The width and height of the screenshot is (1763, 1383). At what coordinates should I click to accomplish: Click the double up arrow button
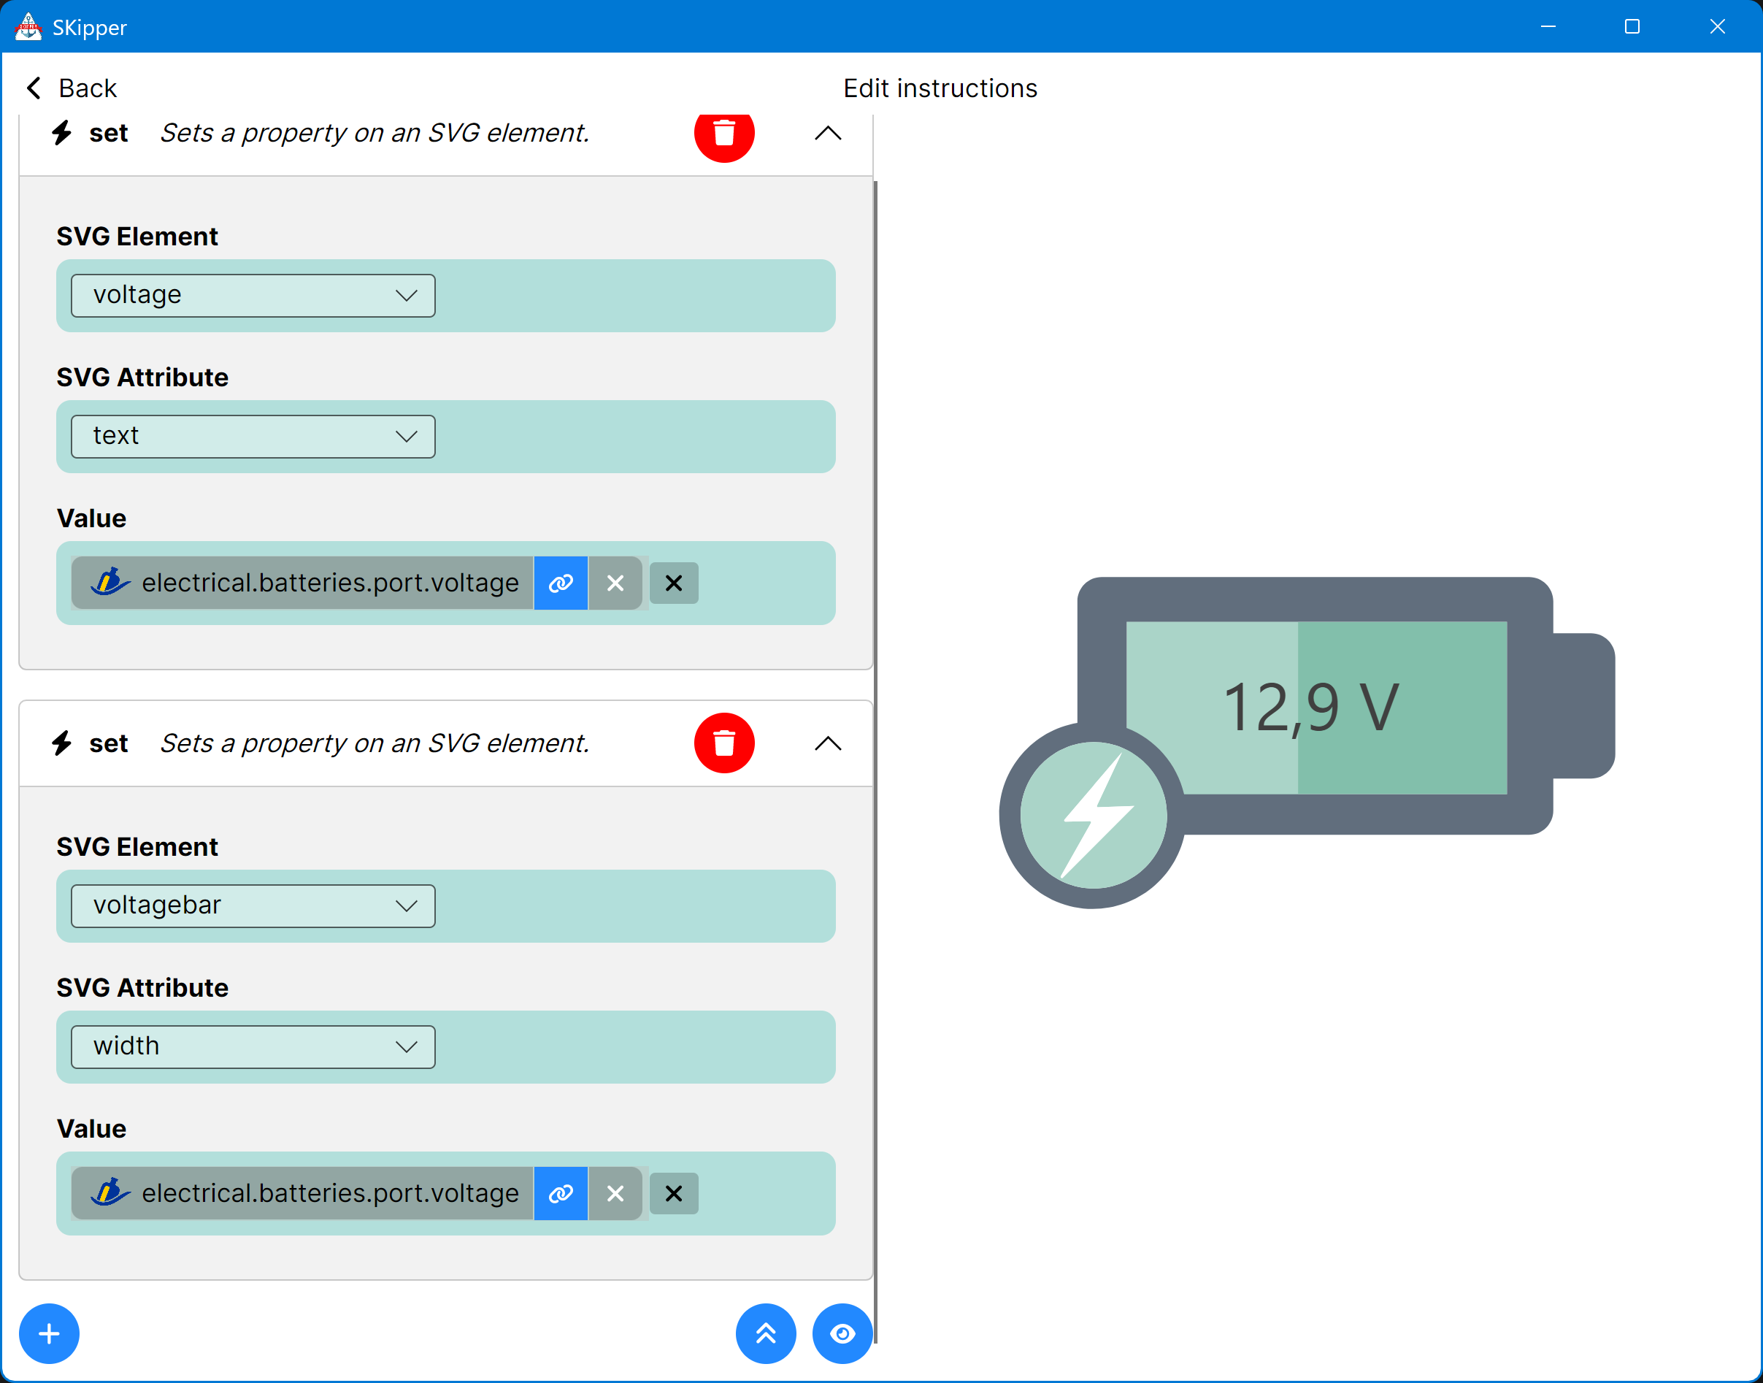765,1333
